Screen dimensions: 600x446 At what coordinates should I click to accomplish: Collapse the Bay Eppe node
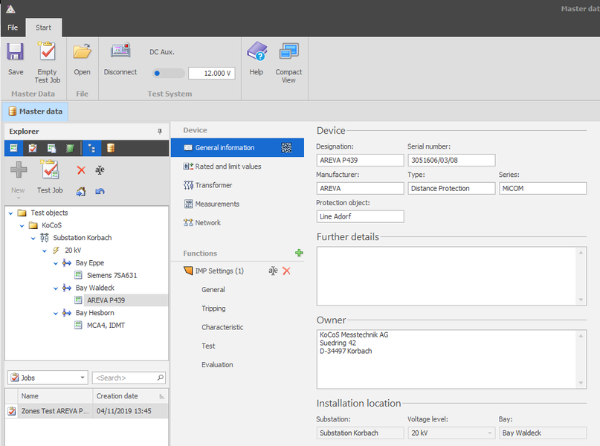56,263
